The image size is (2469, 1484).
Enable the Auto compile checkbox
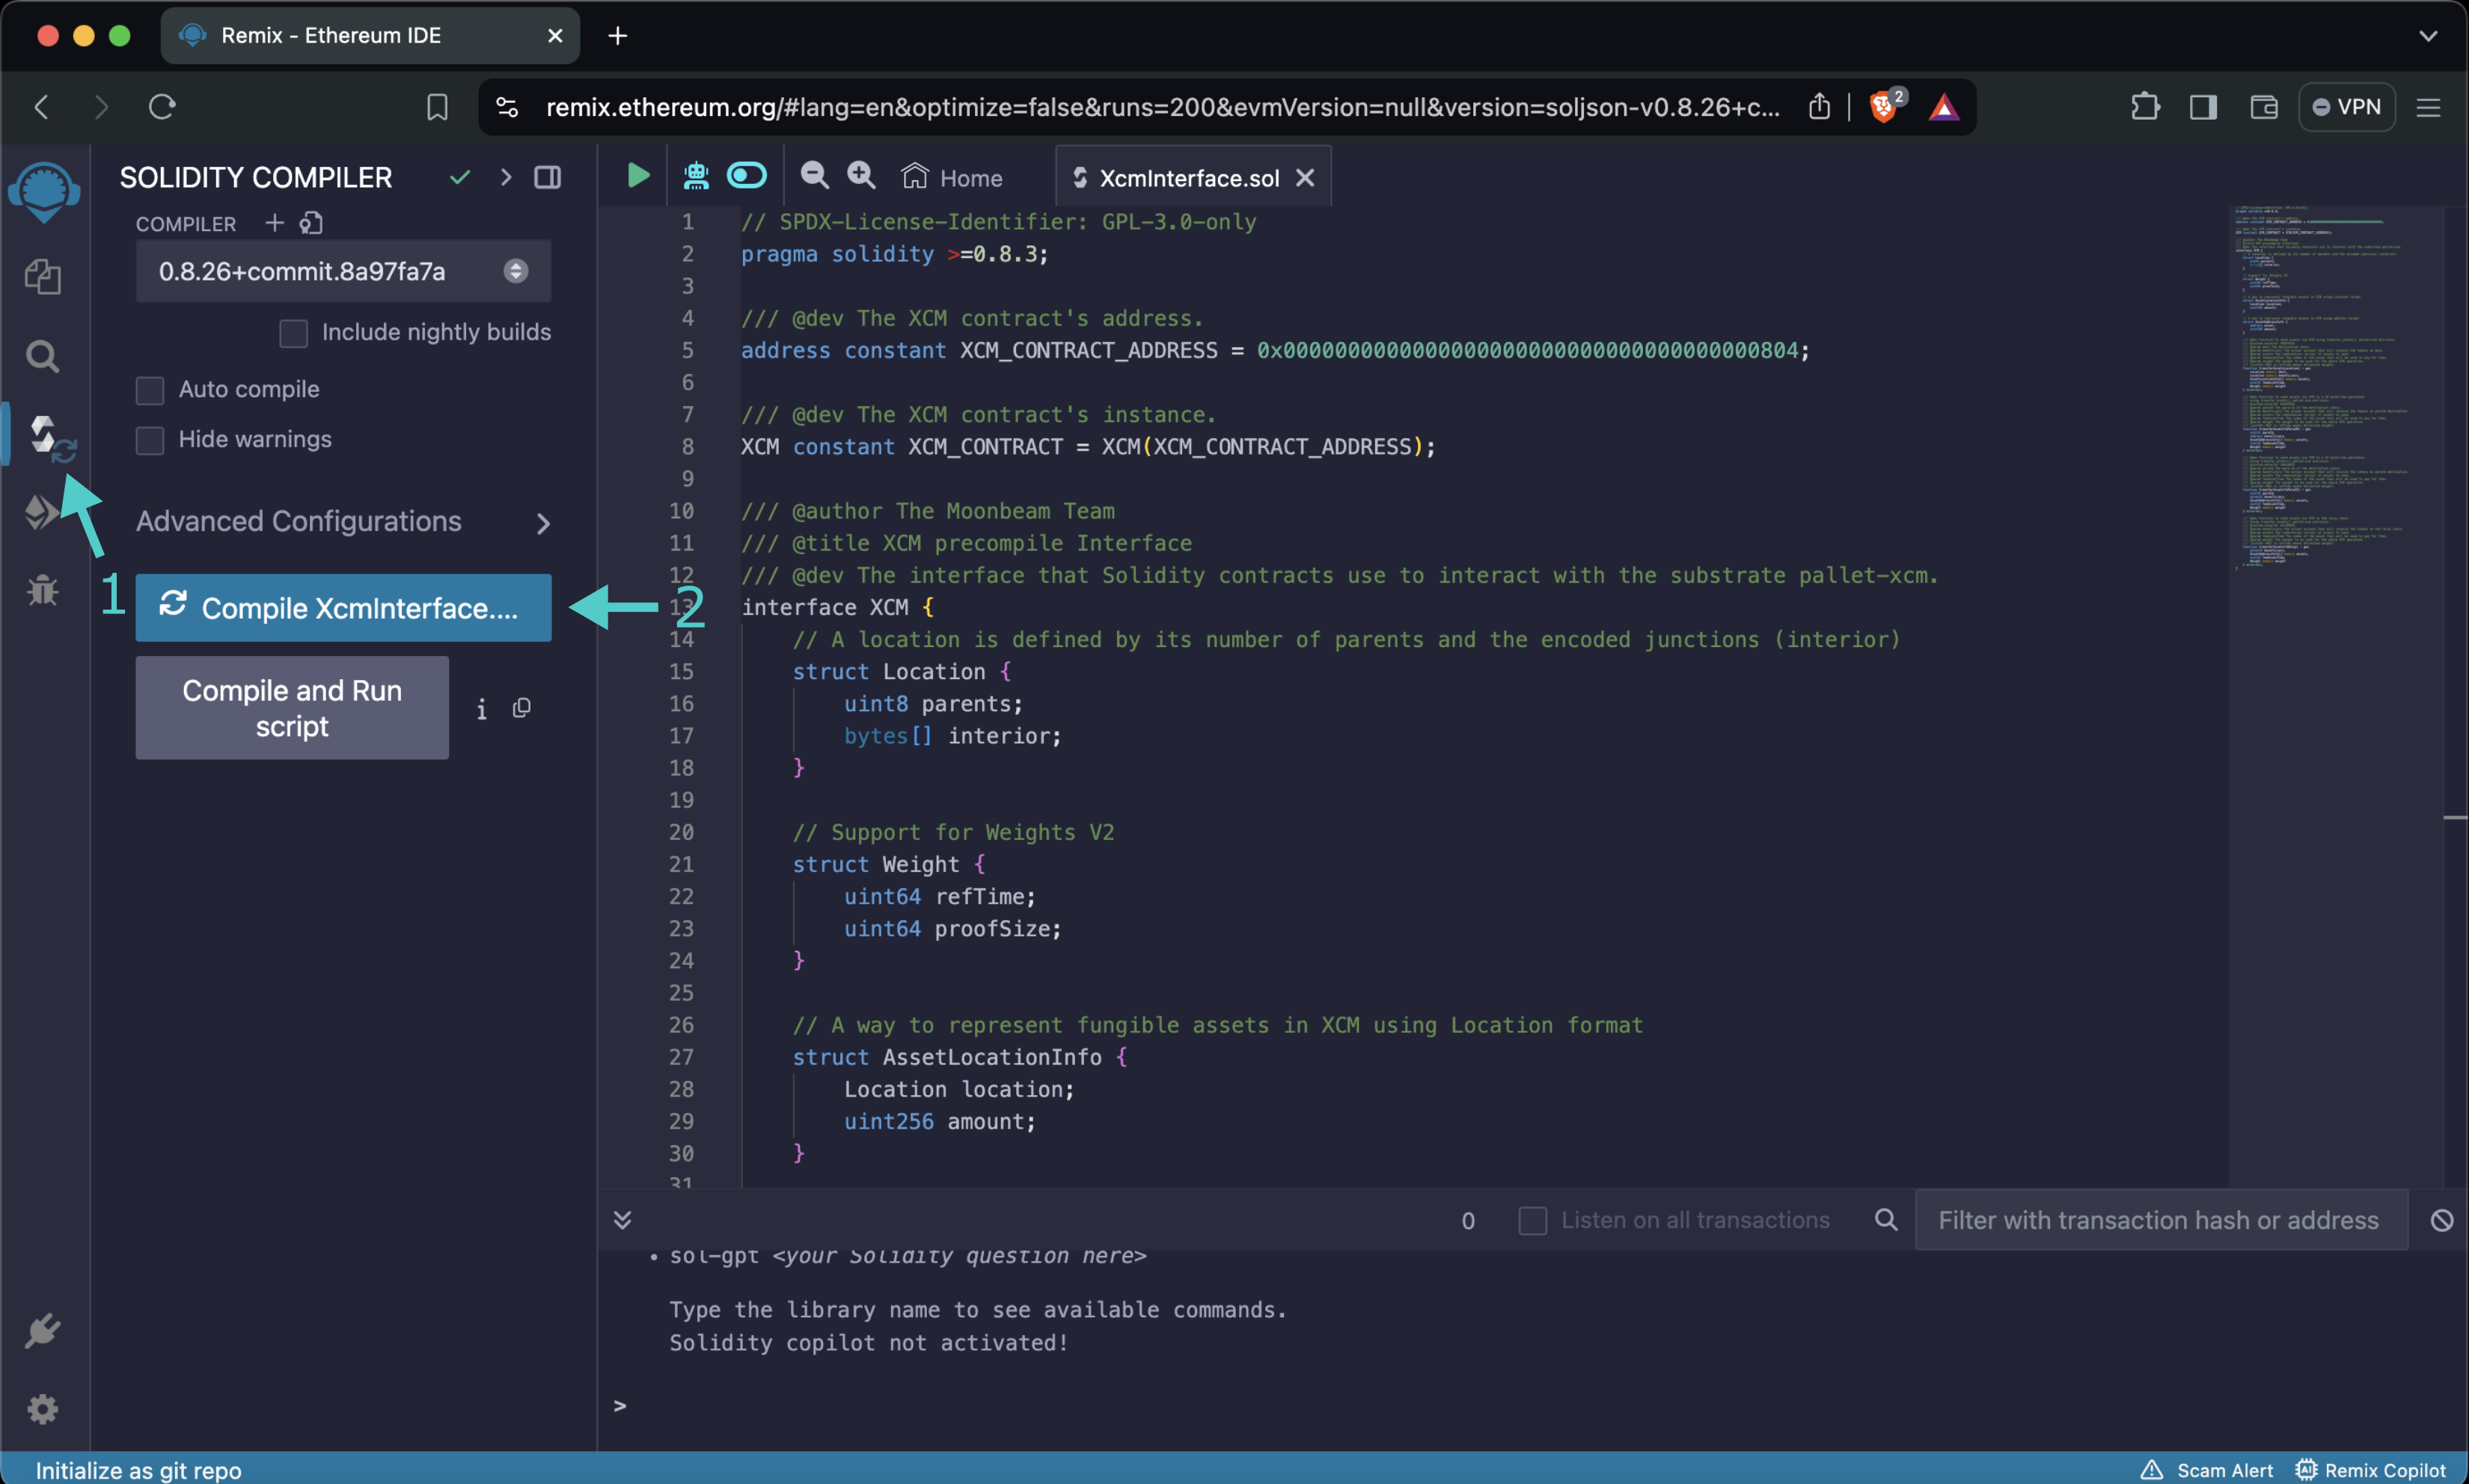click(x=149, y=390)
